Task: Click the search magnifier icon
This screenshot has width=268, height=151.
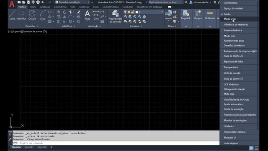Action: click(x=186, y=2)
